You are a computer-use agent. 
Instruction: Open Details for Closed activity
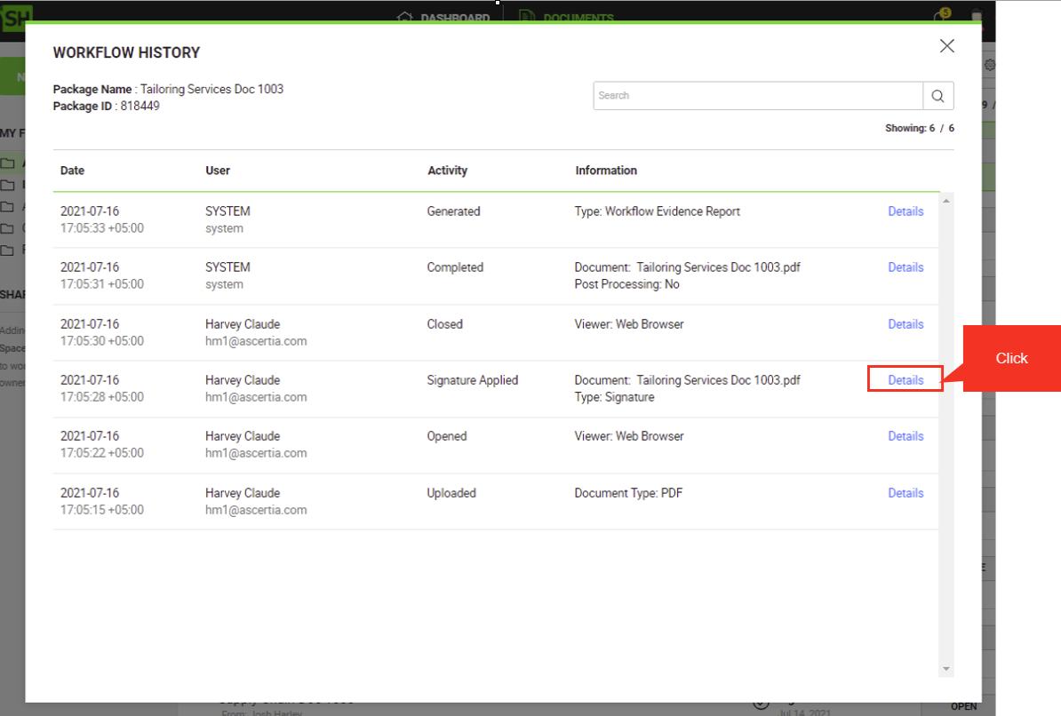pyautogui.click(x=905, y=324)
